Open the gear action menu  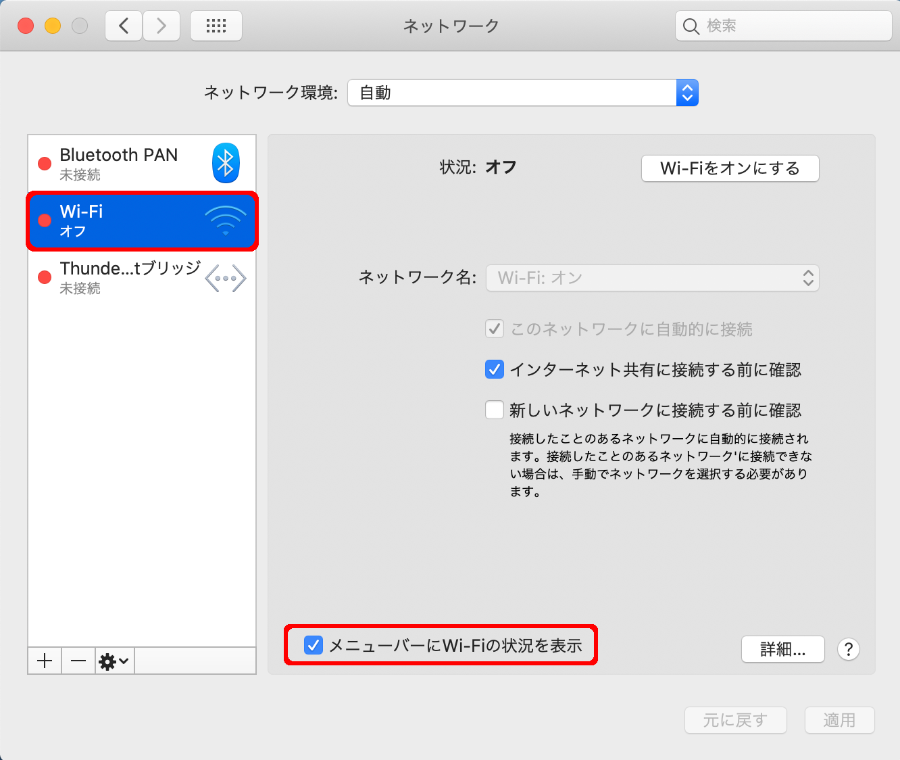click(x=114, y=661)
